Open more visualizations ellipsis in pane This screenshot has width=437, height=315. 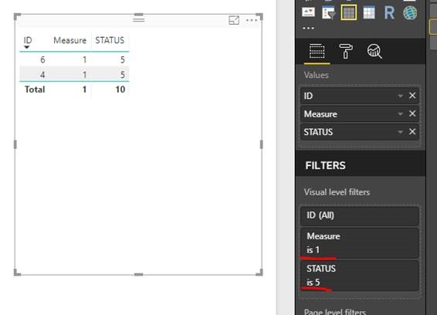309,28
